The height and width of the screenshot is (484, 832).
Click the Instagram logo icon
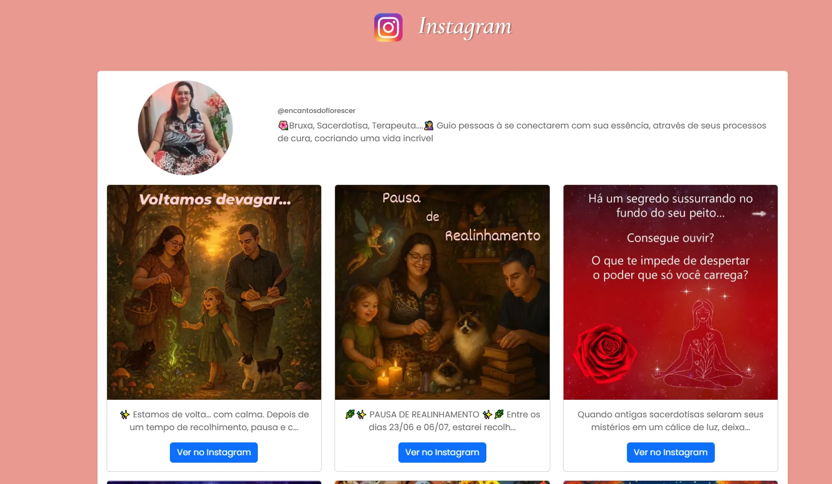click(x=388, y=27)
